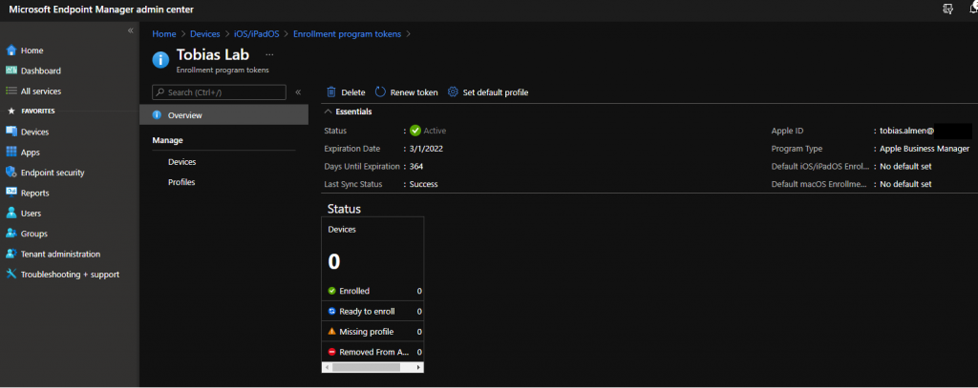Click the Devices icon in favorites

(11, 132)
